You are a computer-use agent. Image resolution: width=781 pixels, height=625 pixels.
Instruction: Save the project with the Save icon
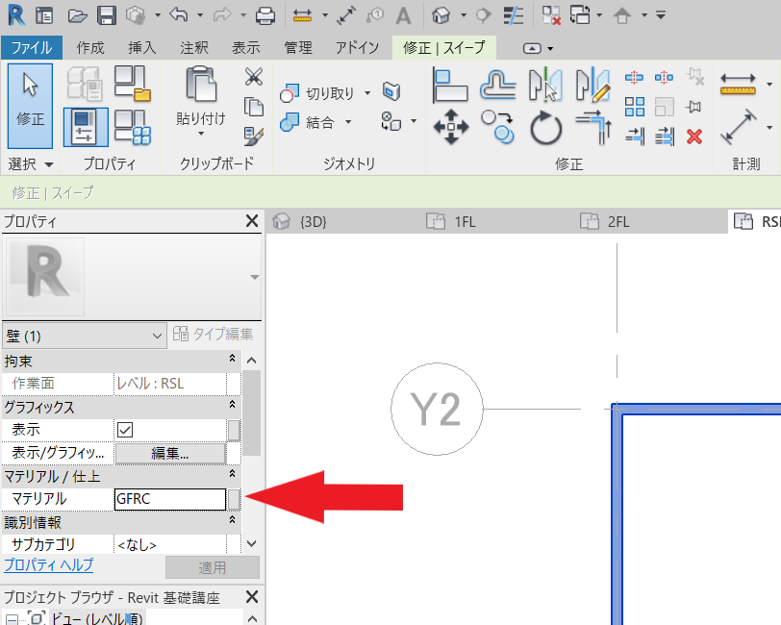click(x=107, y=16)
